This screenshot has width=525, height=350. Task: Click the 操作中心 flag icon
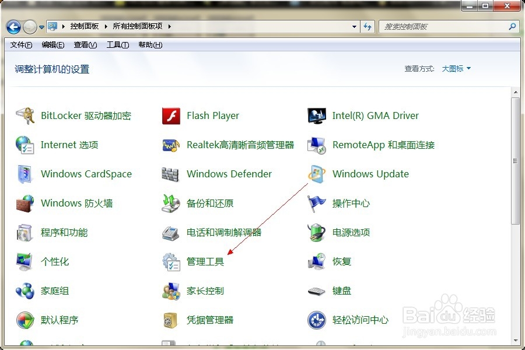coord(317,204)
